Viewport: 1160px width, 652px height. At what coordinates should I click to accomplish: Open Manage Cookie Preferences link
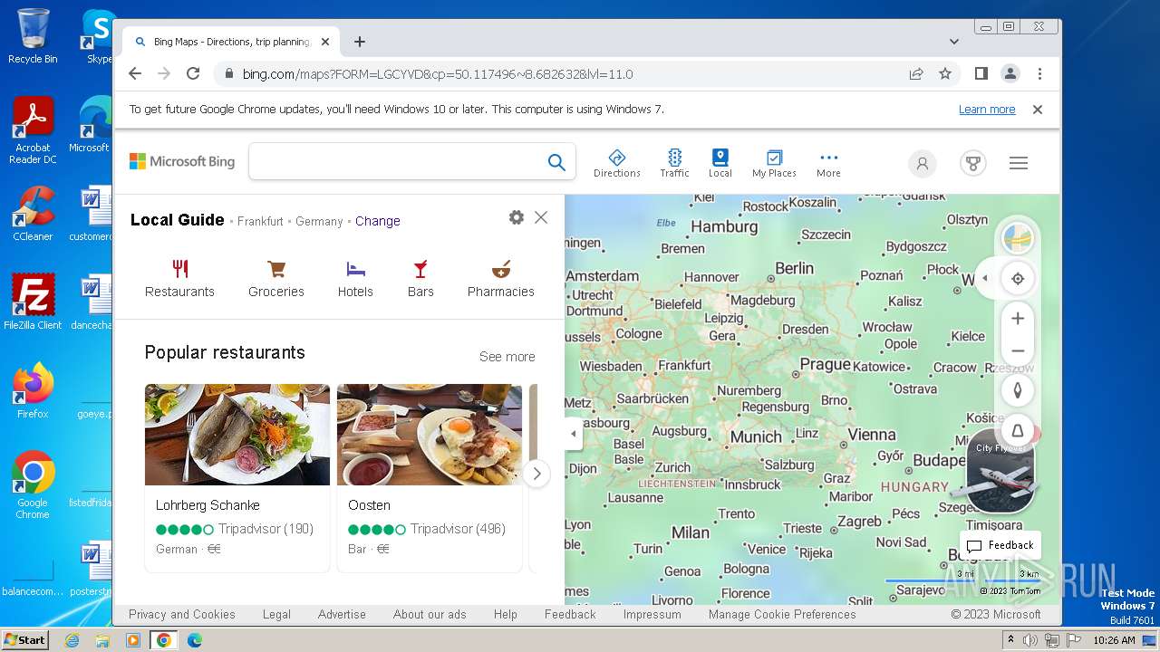[x=782, y=614]
